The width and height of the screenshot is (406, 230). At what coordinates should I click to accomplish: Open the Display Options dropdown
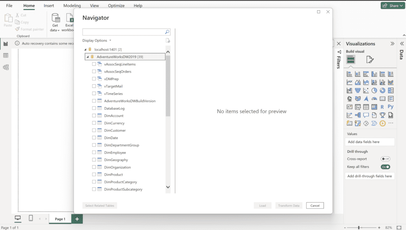coord(97,40)
